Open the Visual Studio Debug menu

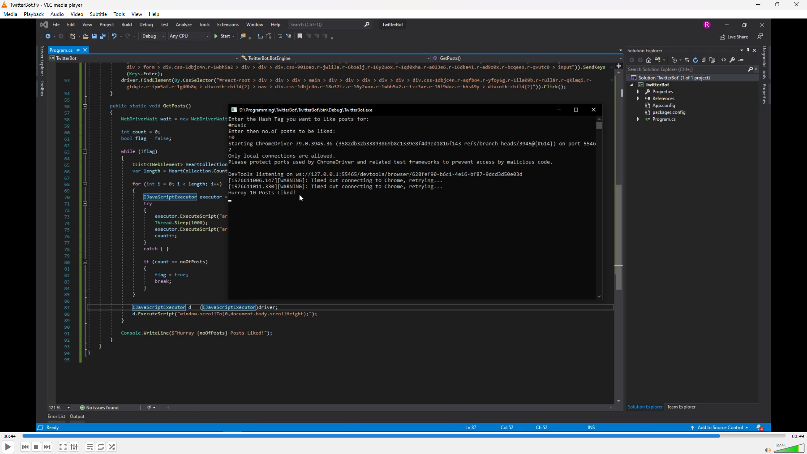point(146,24)
